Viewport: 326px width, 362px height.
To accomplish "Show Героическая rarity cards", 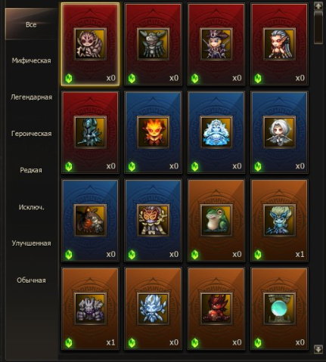I will coord(31,134).
